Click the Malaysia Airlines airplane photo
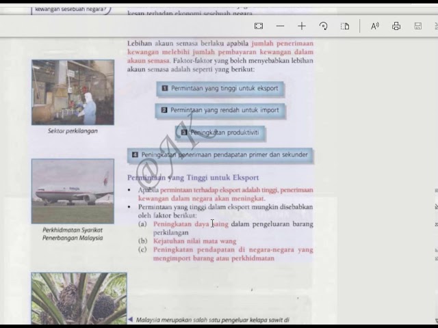The height and width of the screenshot is (328, 438). click(73, 191)
